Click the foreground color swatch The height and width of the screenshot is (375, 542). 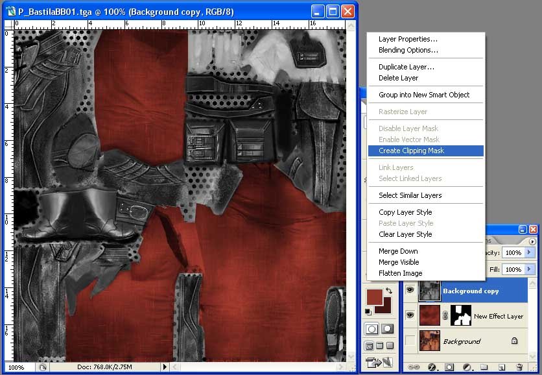click(374, 297)
